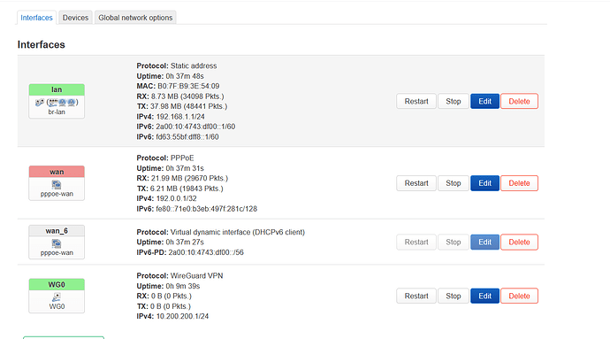Open the Interfaces tab
The width and height of the screenshot is (610, 339).
(36, 18)
